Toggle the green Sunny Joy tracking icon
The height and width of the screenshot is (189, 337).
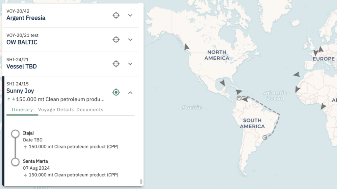116,93
